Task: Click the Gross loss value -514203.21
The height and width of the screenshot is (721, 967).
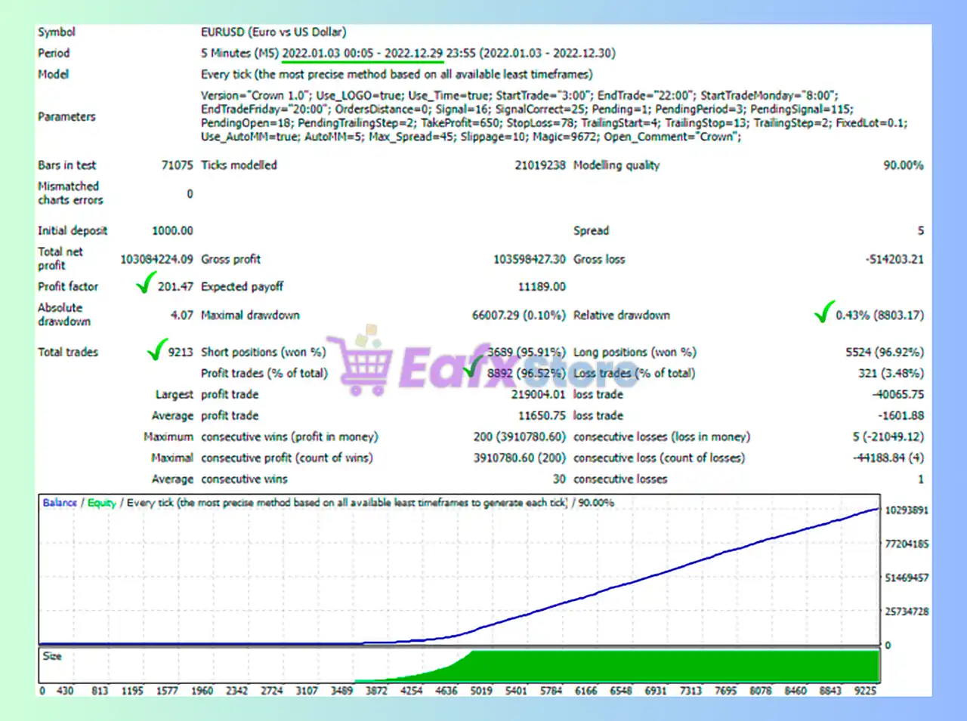Action: 894,259
